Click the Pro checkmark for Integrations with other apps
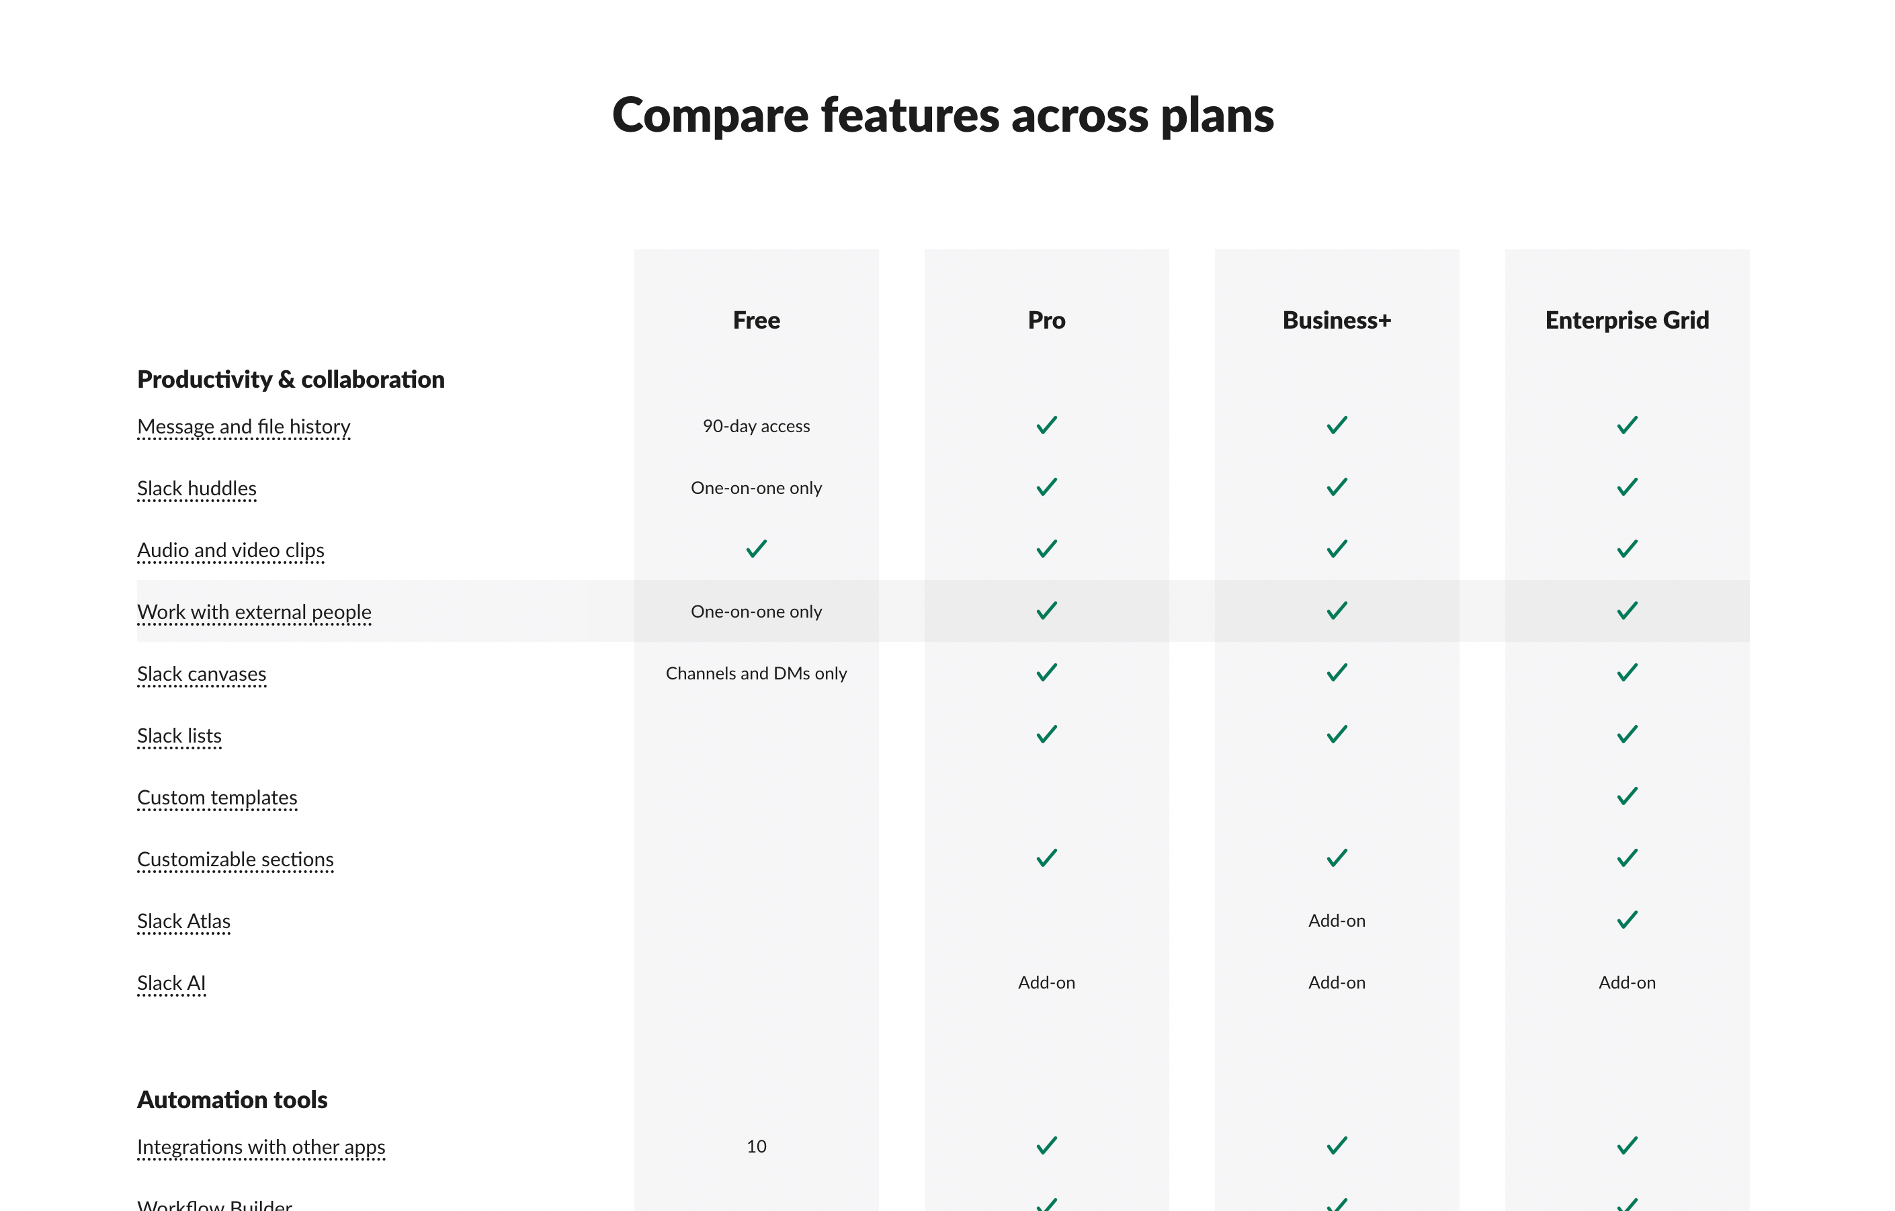 pyautogui.click(x=1046, y=1146)
